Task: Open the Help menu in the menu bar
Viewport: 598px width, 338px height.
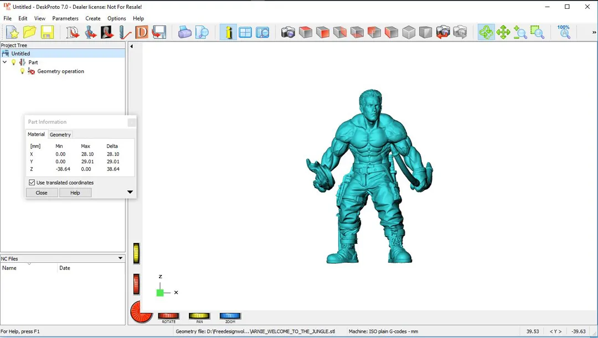Action: coord(138,18)
